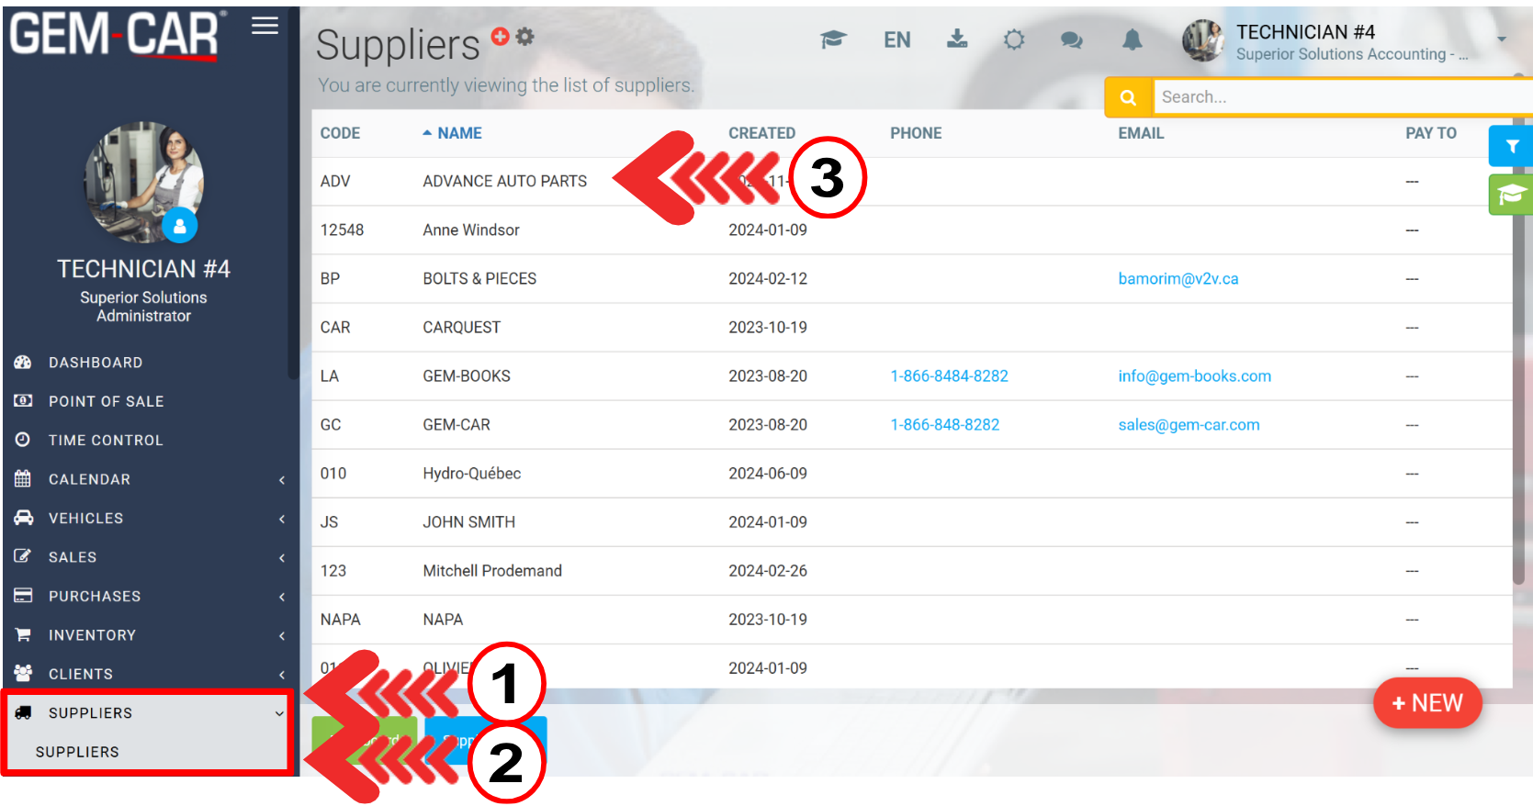Click the sales@gem-car.com email link

pos(1189,425)
